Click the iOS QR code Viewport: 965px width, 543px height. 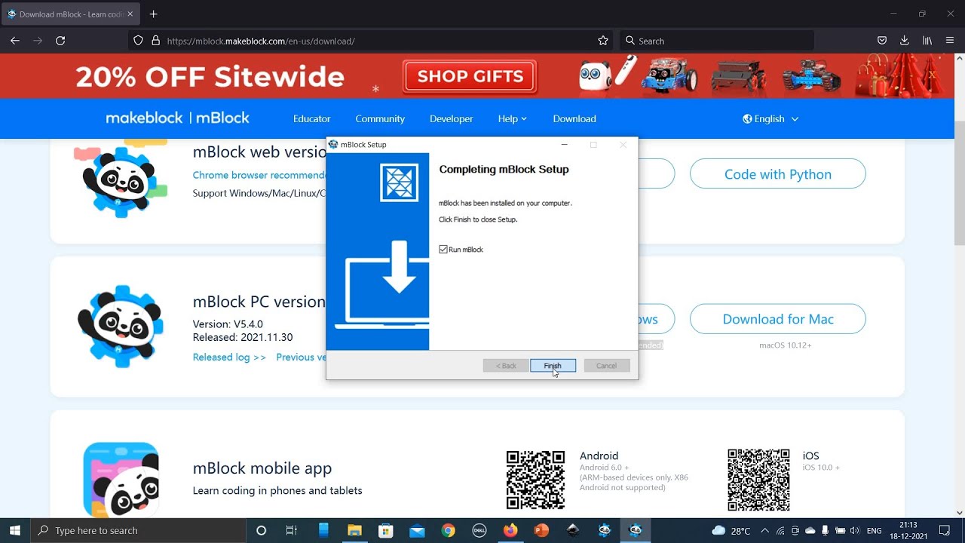tap(758, 480)
